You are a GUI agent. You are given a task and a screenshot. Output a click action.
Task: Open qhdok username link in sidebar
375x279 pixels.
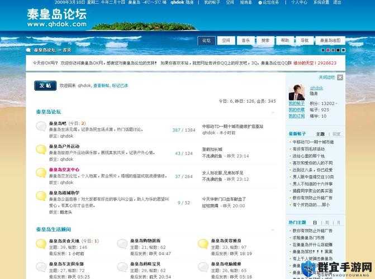(x=316, y=88)
